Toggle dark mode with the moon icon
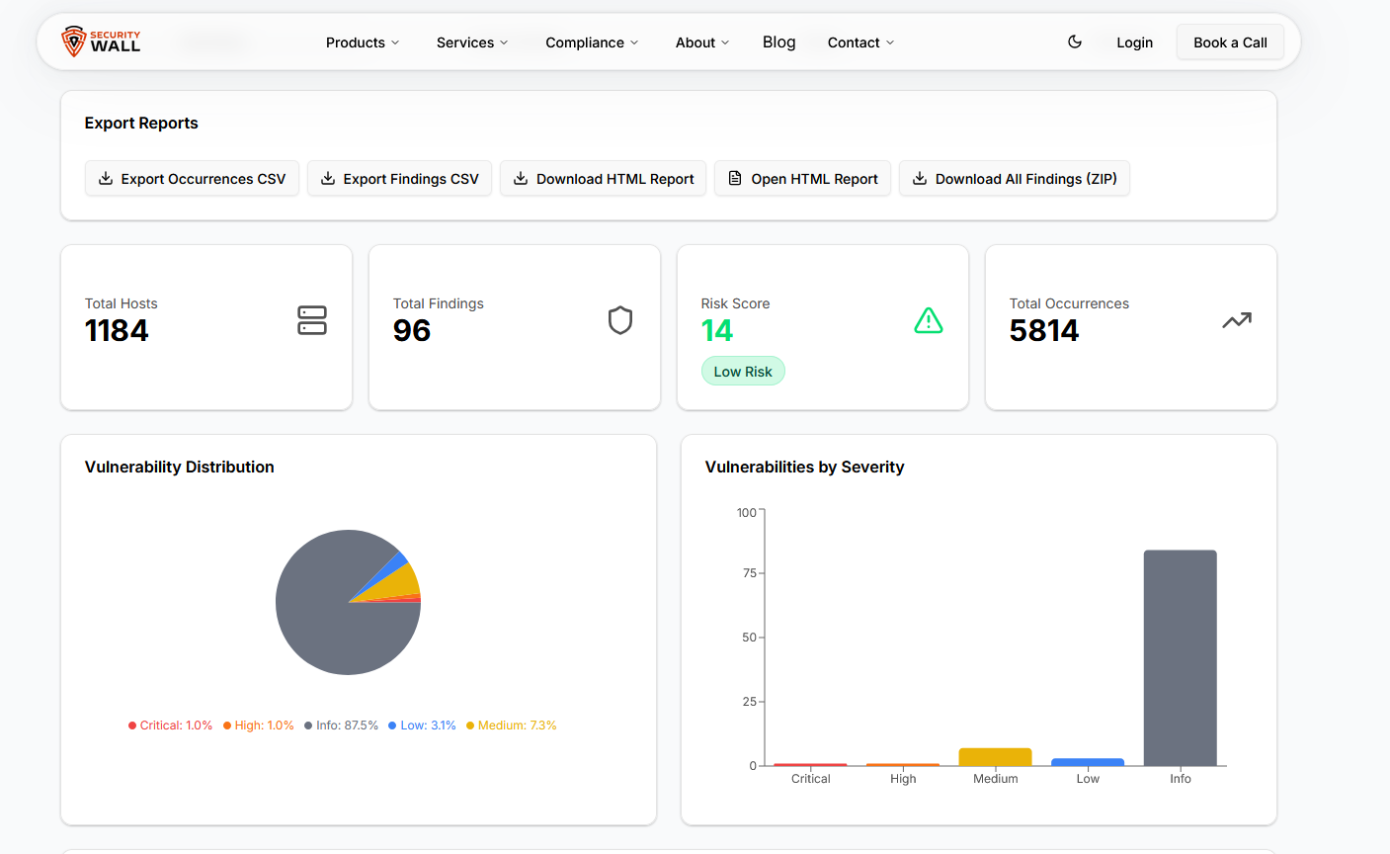This screenshot has width=1390, height=854. pos(1075,42)
